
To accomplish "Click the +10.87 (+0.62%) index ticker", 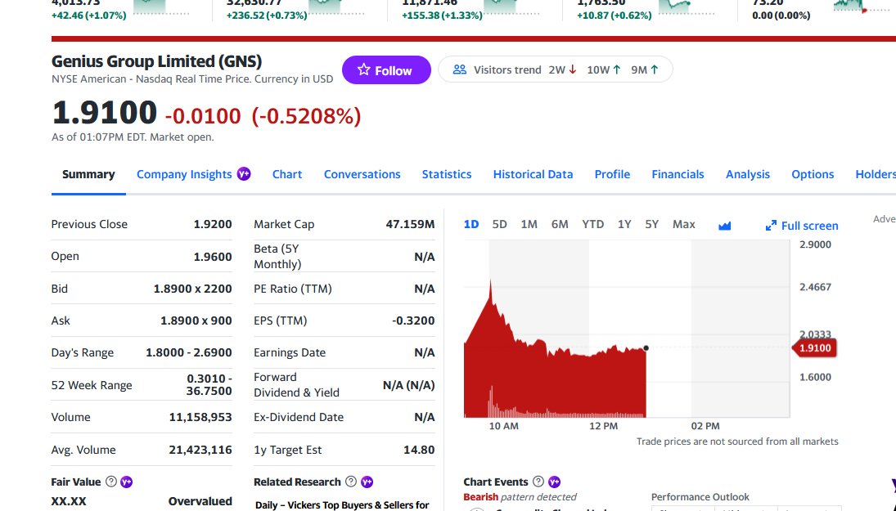I will coord(615,16).
